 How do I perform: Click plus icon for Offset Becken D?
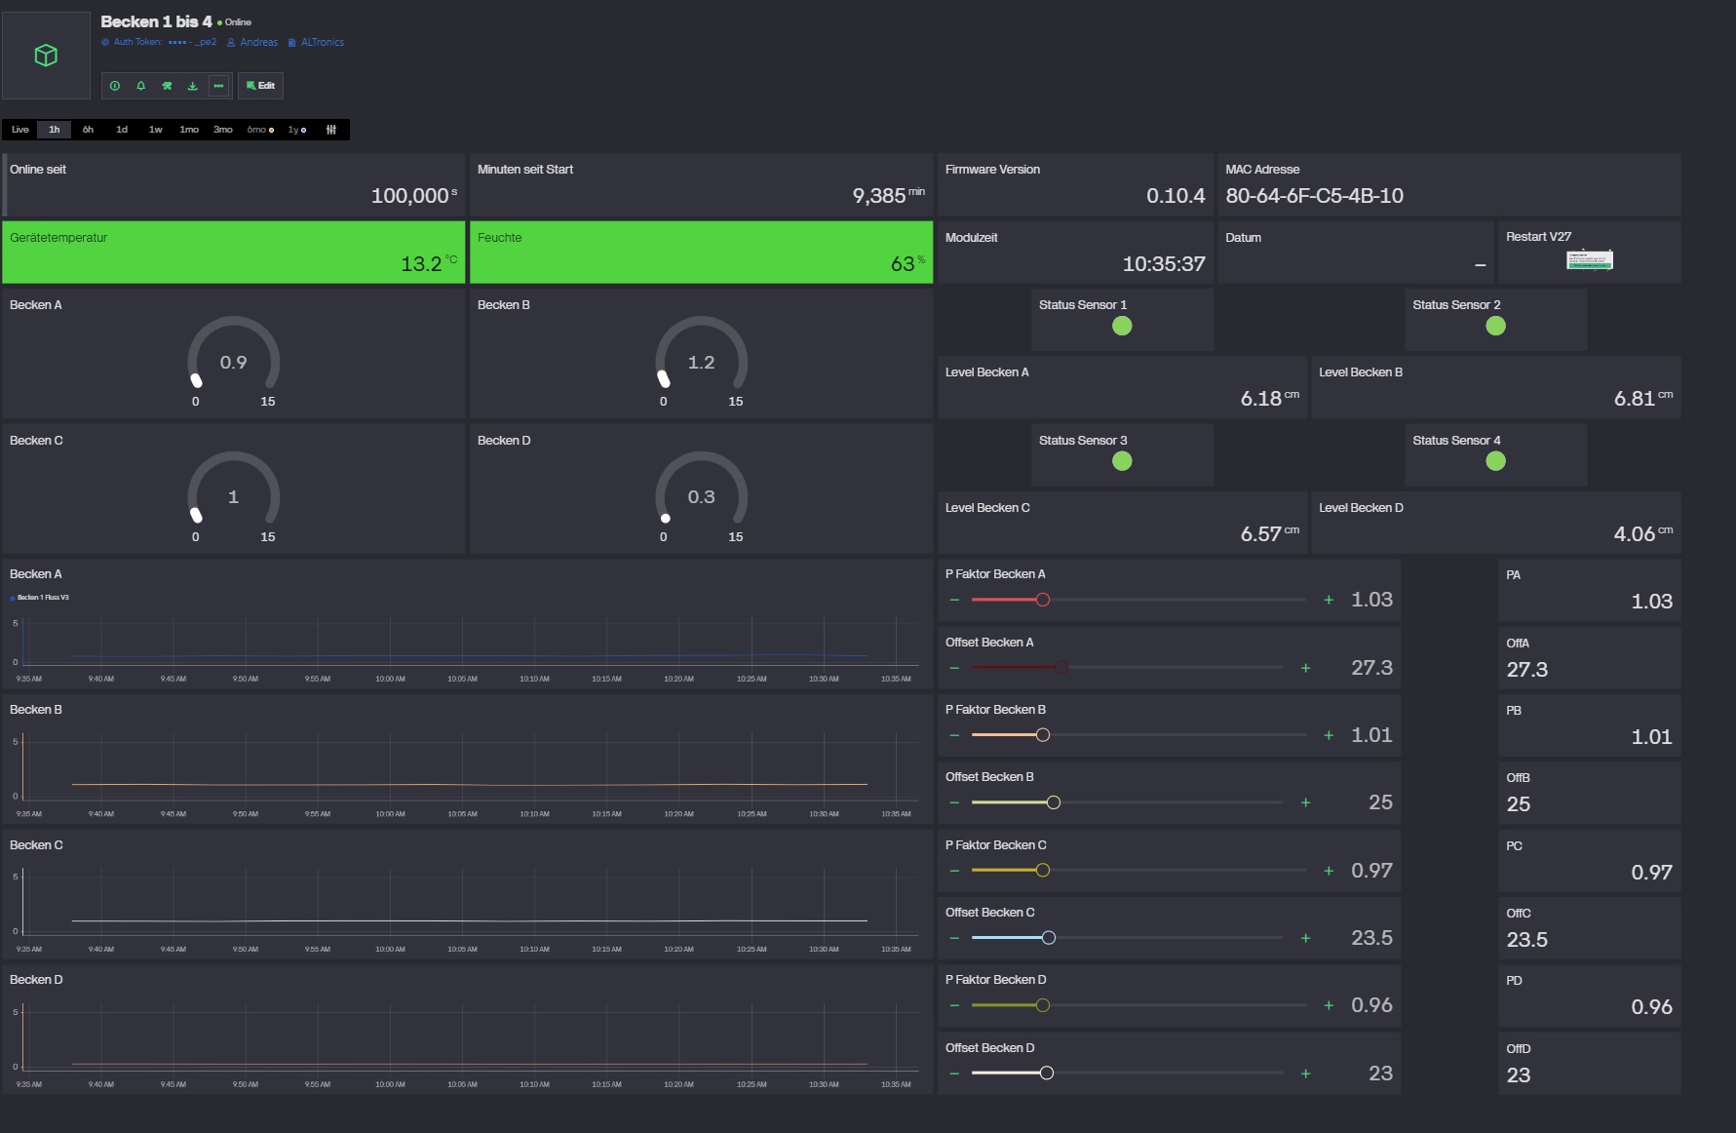point(1305,1074)
